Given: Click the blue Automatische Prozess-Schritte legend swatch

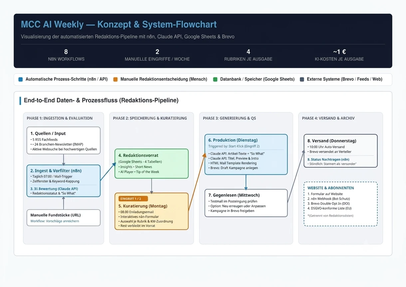Looking at the screenshot, I should 21,79.
